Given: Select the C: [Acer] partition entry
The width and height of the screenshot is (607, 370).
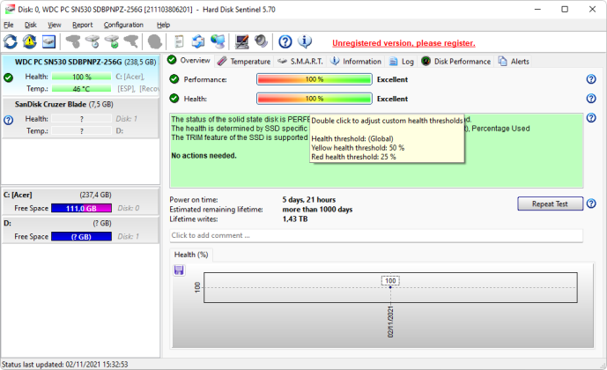Looking at the screenshot, I should 80,201.
